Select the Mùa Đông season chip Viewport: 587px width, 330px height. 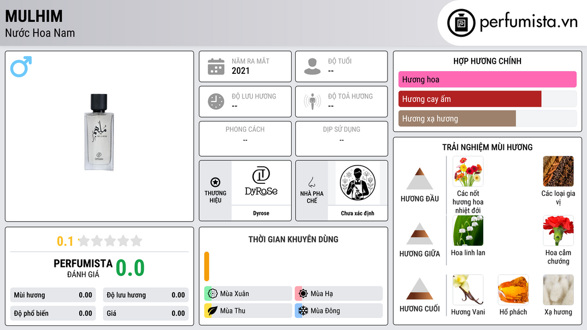point(339,311)
